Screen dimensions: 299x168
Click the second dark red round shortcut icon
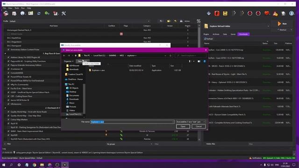click(258, 14)
